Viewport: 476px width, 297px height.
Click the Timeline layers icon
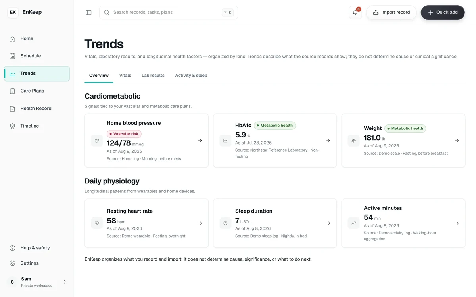click(x=12, y=126)
